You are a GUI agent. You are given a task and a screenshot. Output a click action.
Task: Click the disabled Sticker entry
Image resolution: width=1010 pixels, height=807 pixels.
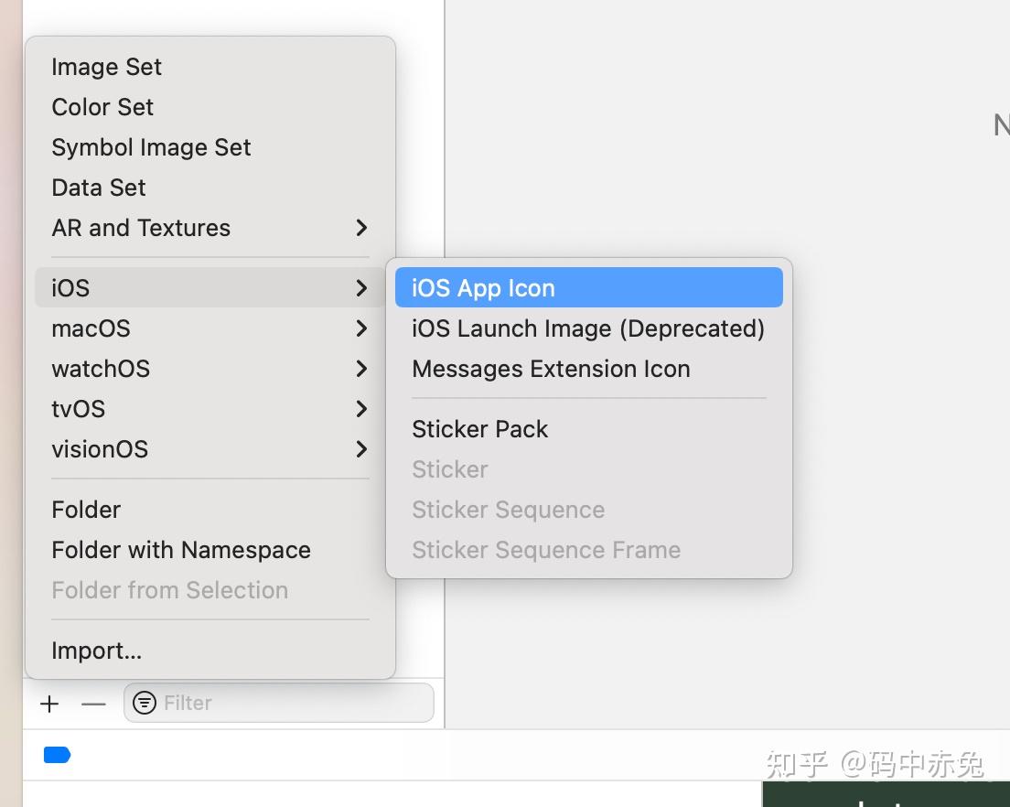(x=589, y=469)
